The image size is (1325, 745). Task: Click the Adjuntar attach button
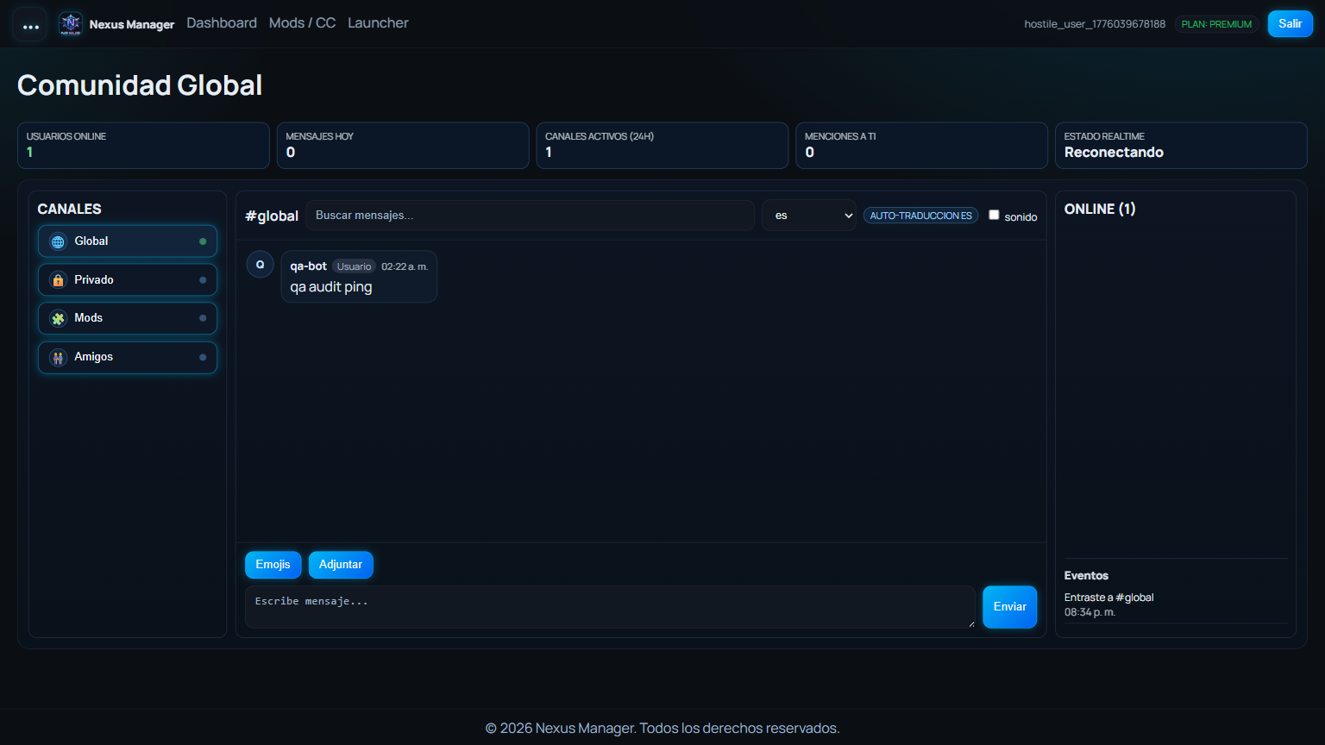pyautogui.click(x=341, y=565)
